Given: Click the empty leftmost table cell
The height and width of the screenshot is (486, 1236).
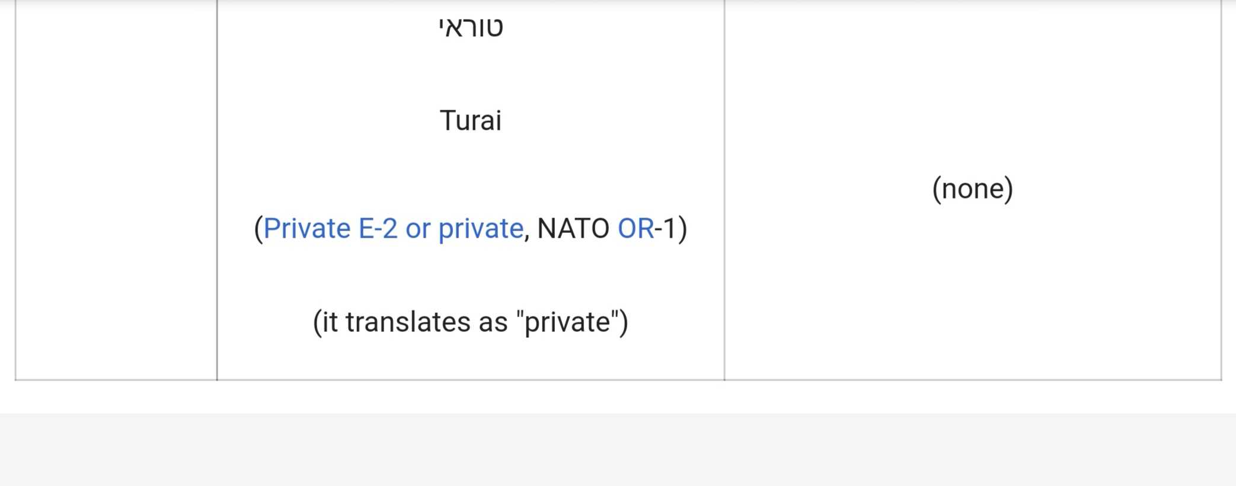Looking at the screenshot, I should coord(116,190).
